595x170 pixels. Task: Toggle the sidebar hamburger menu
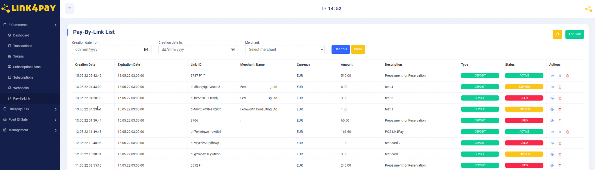(x=70, y=8)
